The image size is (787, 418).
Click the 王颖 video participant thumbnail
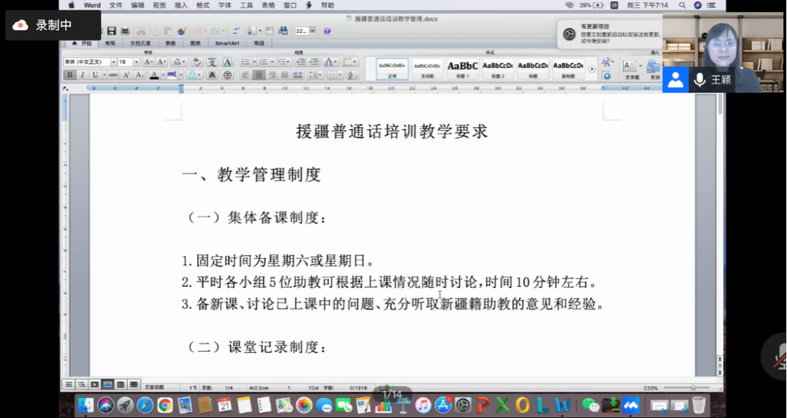pos(723,53)
